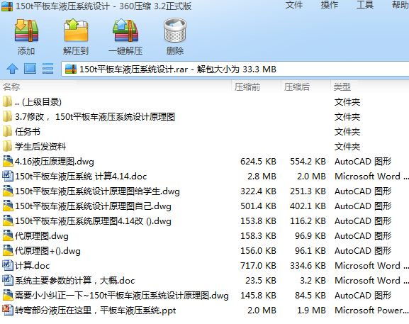Sort by the 压缩前 column header
The height and width of the screenshot is (324, 409).
click(247, 87)
